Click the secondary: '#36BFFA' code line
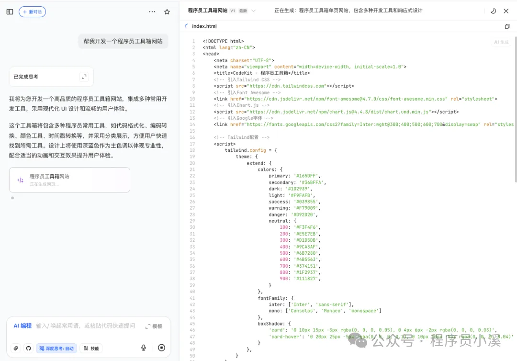This screenshot has height=361, width=517. [297, 182]
